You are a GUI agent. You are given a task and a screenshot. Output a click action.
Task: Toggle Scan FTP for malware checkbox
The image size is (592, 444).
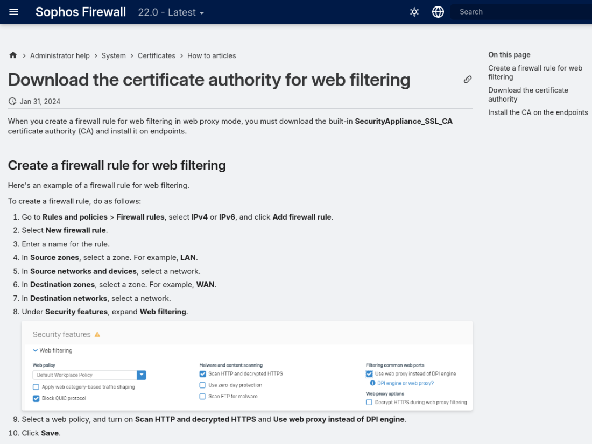point(202,397)
